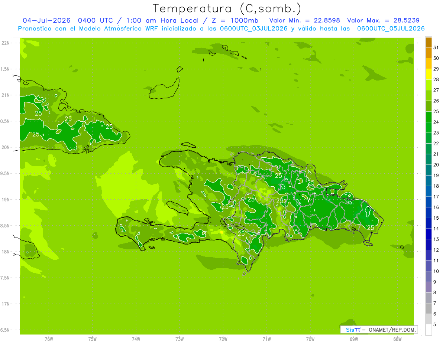Click the 72W longitude axis label
446x344 pixels.
click(223, 339)
